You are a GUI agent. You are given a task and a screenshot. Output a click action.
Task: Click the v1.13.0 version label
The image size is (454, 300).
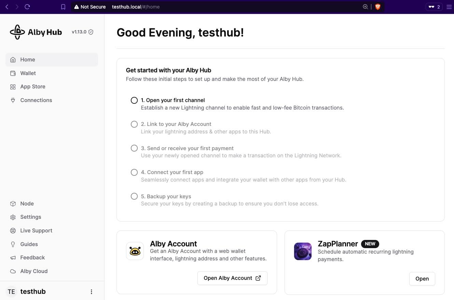click(79, 32)
